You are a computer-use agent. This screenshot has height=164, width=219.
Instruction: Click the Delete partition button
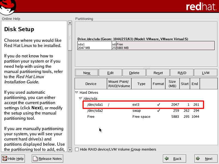134,73
